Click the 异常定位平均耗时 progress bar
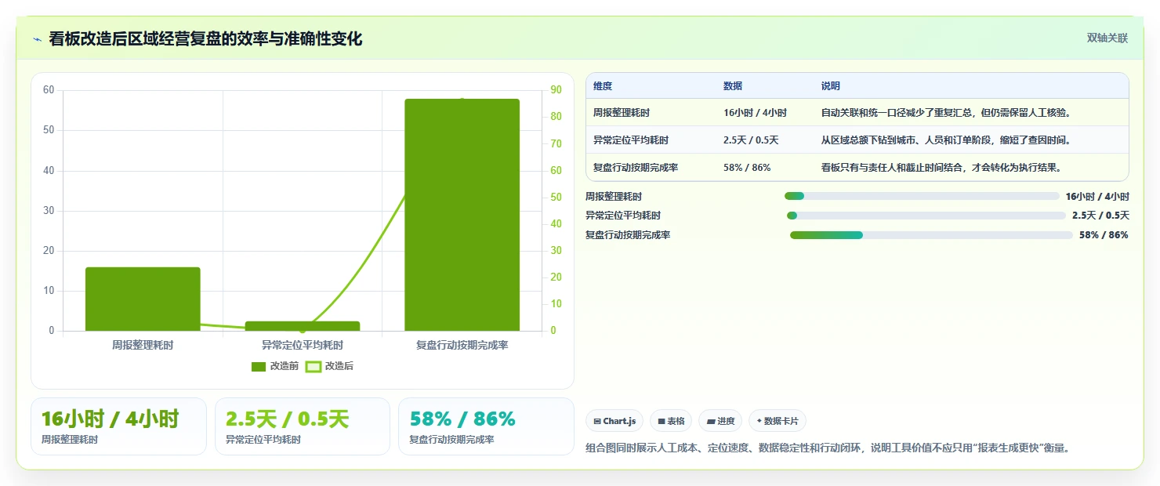 926,216
